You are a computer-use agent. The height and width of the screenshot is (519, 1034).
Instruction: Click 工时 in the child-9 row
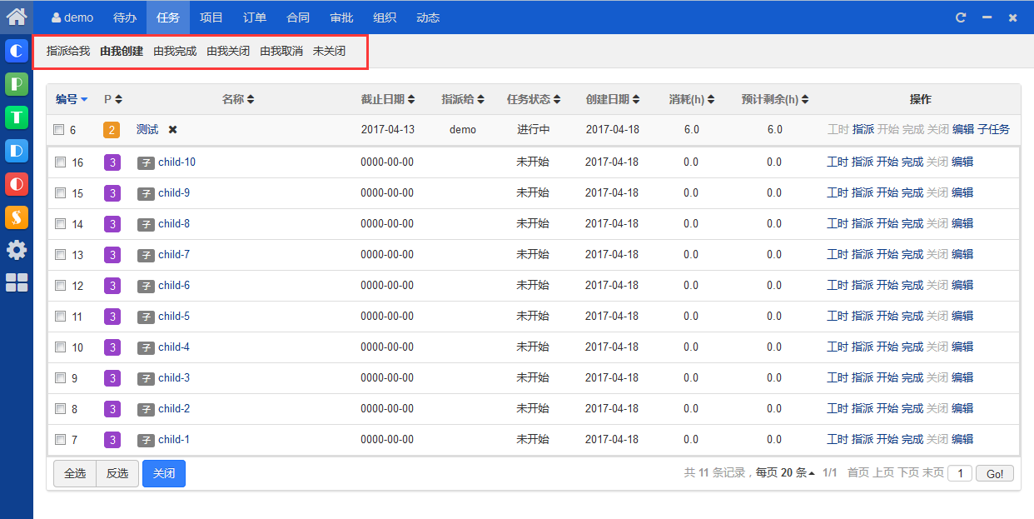click(838, 193)
